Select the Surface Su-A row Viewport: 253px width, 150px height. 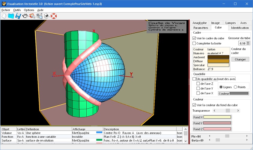[x=92, y=140]
